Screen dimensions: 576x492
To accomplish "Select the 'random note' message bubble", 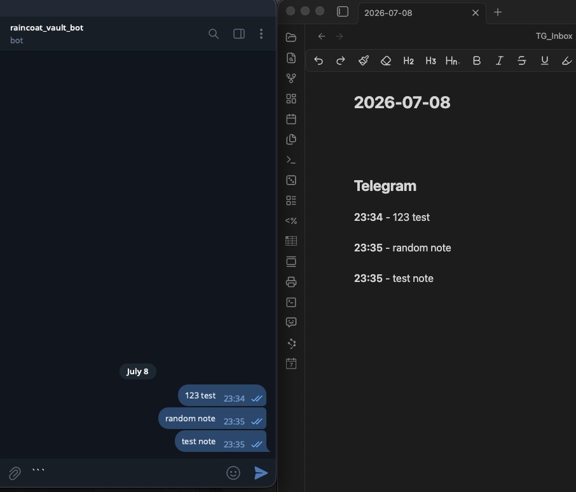I will point(212,418).
